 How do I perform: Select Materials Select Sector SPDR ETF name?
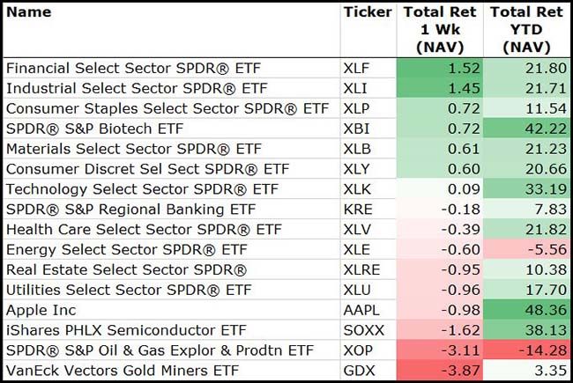[x=134, y=147]
